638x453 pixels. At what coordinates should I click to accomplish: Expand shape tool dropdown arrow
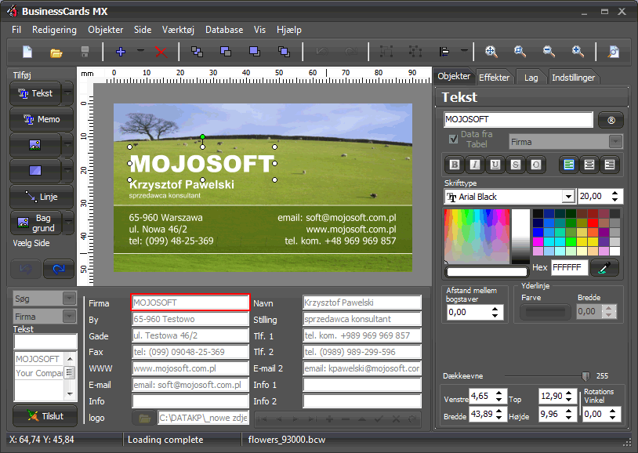pyautogui.click(x=68, y=171)
